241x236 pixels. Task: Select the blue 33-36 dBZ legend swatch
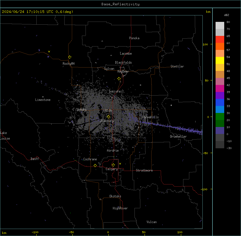click(x=220, y=102)
